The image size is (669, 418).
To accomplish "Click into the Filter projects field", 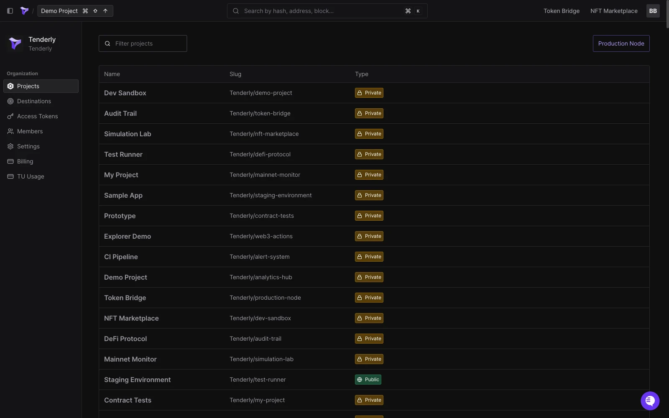I will 143,43.
